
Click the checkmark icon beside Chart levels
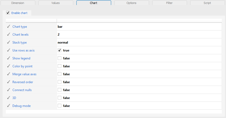(x=9, y=34)
